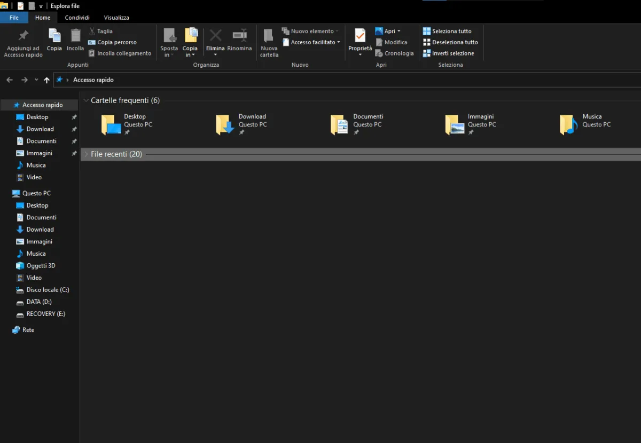Viewport: 641px width, 443px height.
Task: Open Video under Accesso rapido
Action: point(29,177)
